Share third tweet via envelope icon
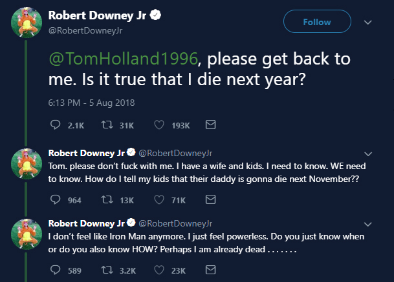 tap(210, 270)
